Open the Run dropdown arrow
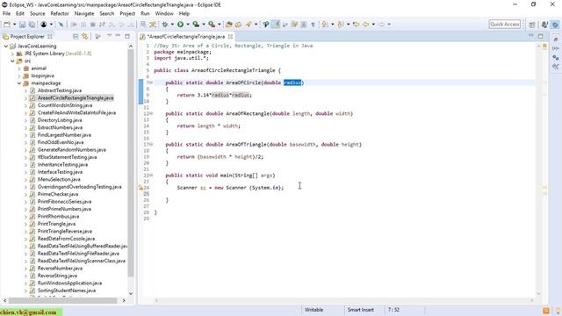 [x=187, y=25]
